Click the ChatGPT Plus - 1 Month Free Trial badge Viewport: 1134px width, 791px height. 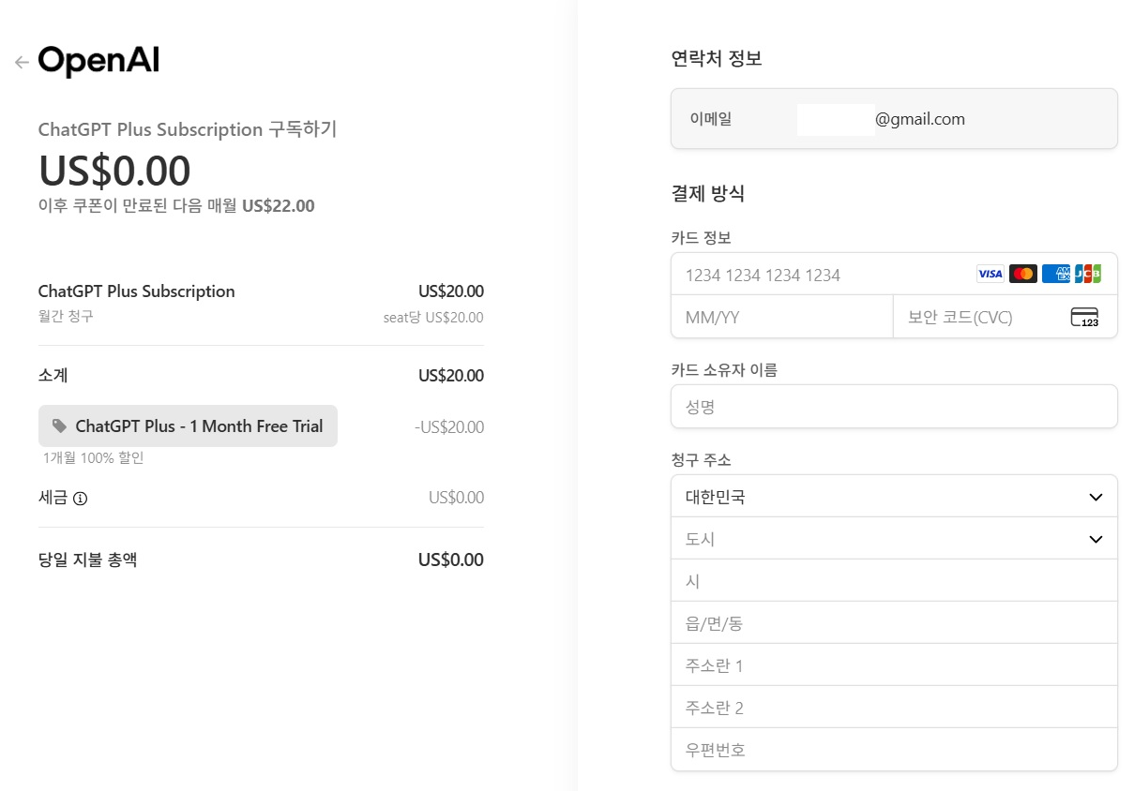[188, 425]
